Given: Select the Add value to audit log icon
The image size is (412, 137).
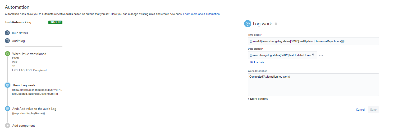Looking at the screenshot, I should click(7, 108).
